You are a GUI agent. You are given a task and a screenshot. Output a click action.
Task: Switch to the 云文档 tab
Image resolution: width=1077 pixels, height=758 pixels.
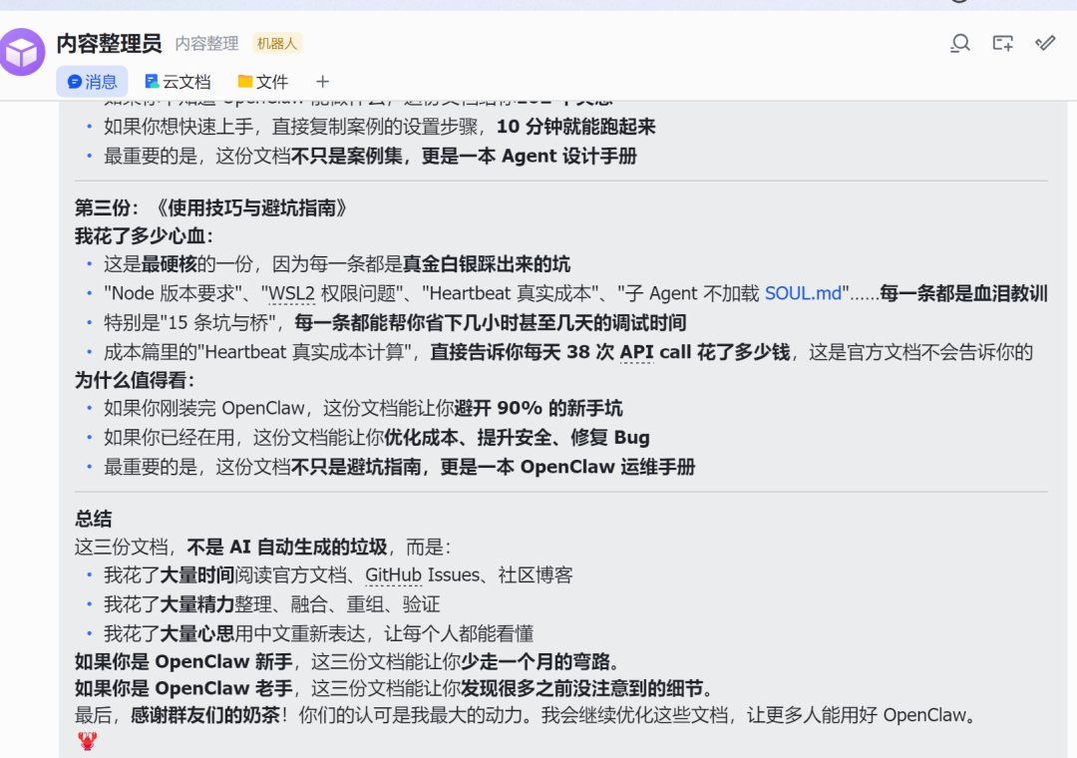pos(178,81)
